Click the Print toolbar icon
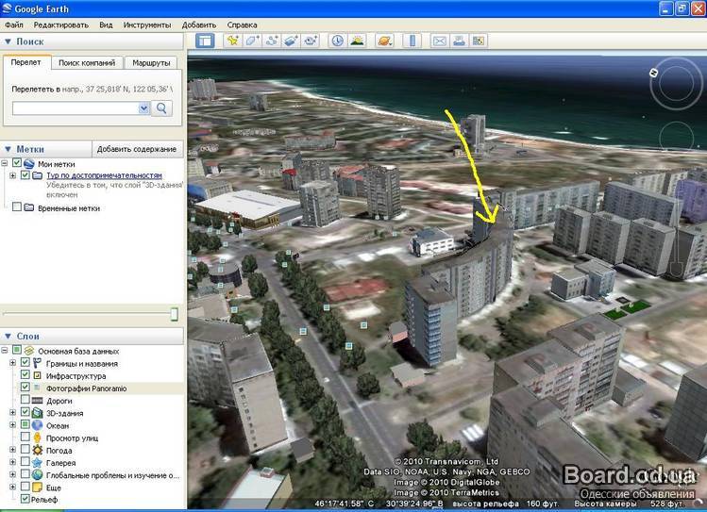The width and height of the screenshot is (707, 512). pyautogui.click(x=459, y=41)
